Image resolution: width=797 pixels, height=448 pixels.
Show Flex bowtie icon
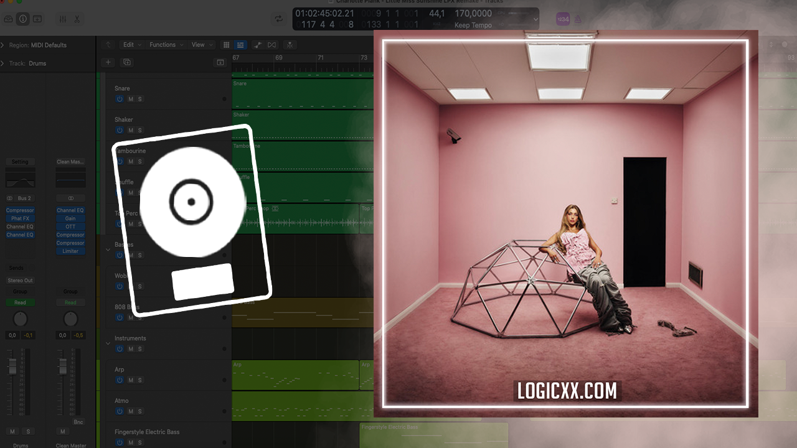click(272, 45)
